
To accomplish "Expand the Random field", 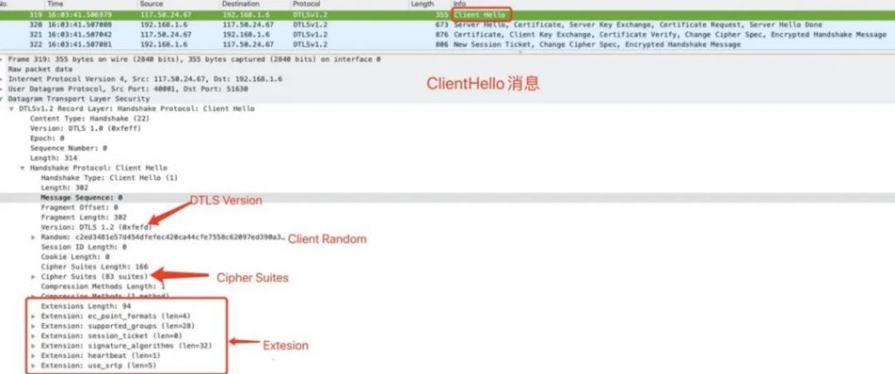I will click(x=34, y=237).
